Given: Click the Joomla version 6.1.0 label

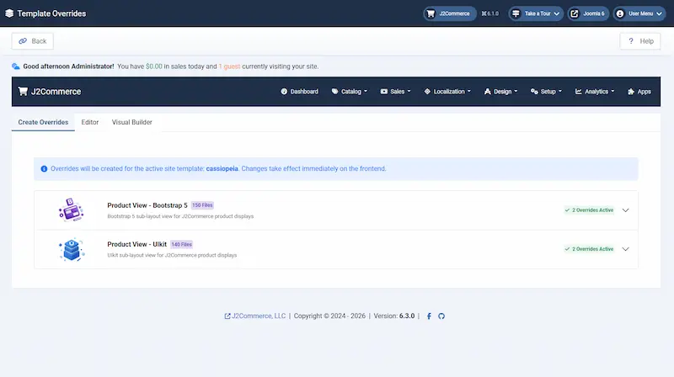Looking at the screenshot, I should (490, 13).
